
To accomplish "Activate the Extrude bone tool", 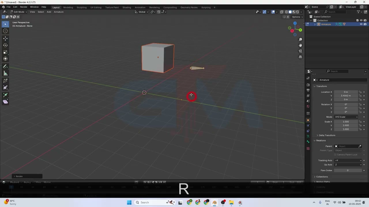I will tap(5, 95).
